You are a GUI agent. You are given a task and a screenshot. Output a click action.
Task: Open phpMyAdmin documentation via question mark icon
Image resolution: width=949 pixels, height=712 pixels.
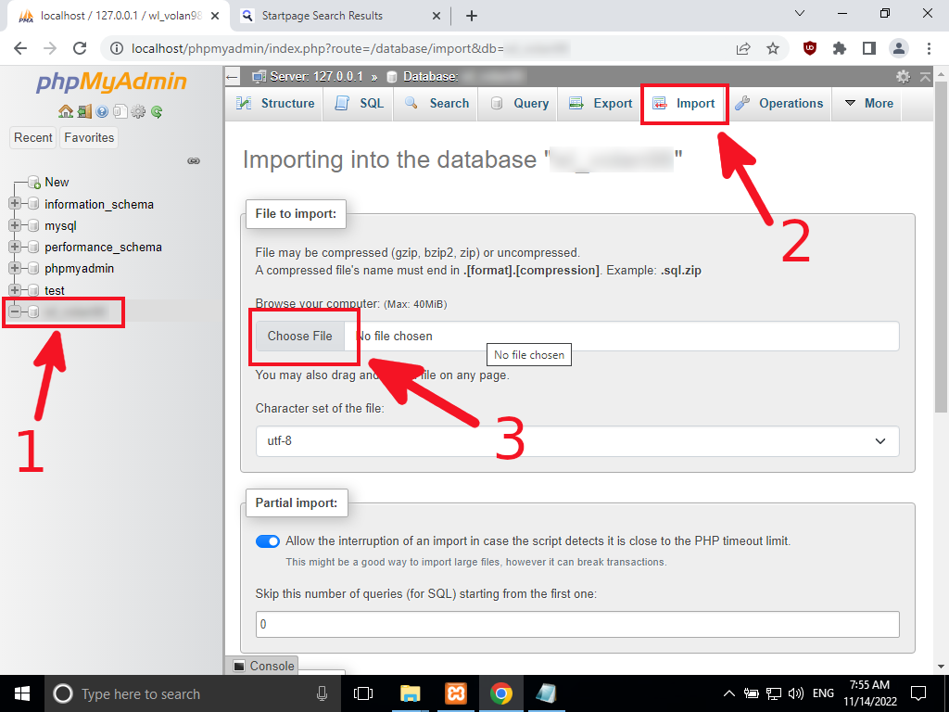click(x=102, y=111)
